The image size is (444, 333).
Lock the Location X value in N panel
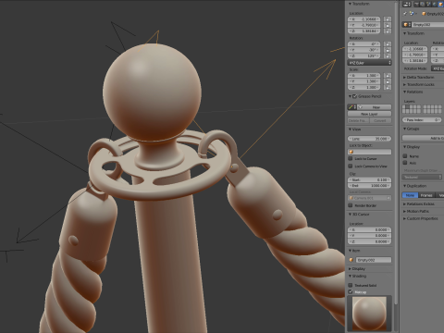(388, 19)
